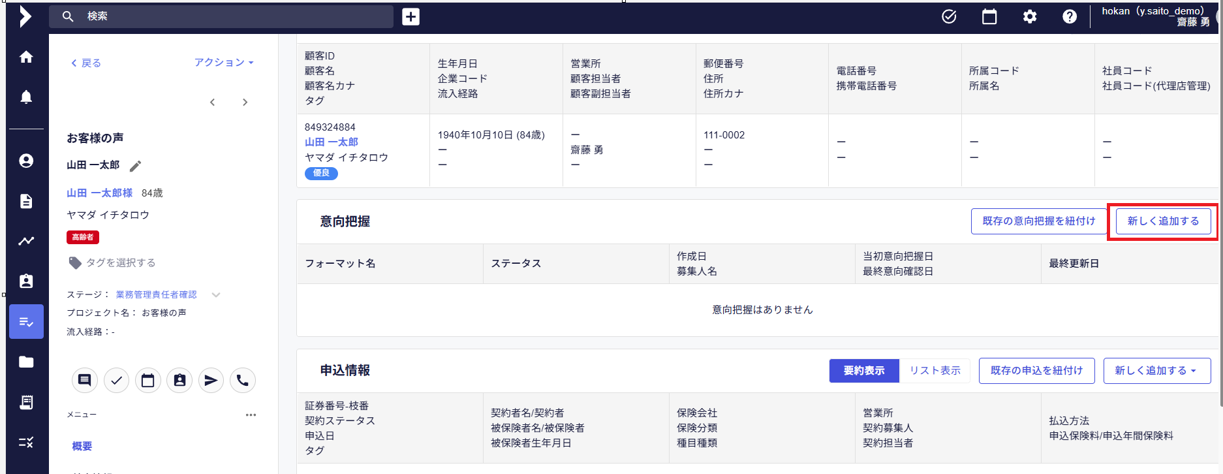The height and width of the screenshot is (474, 1223).
Task: Open the アクション dropdown menu
Action: click(x=223, y=63)
